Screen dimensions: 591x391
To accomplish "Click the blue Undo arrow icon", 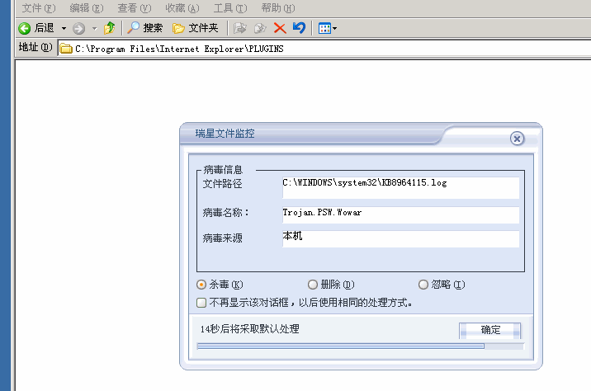I will pyautogui.click(x=300, y=28).
